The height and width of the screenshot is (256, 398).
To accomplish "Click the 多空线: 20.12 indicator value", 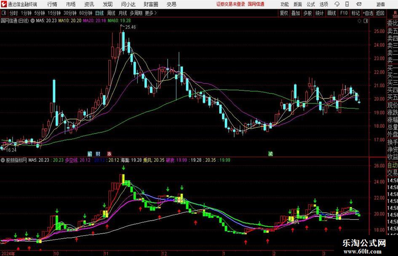I will pyautogui.click(x=77, y=160).
